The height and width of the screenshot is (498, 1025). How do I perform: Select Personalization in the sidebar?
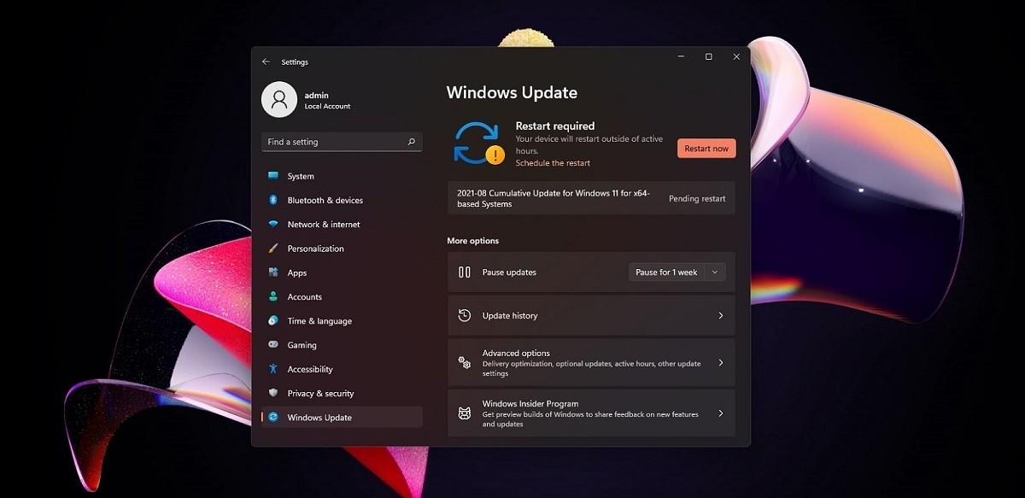pos(343,249)
